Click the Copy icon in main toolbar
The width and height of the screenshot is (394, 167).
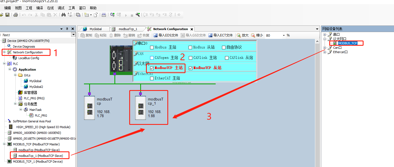43,15
